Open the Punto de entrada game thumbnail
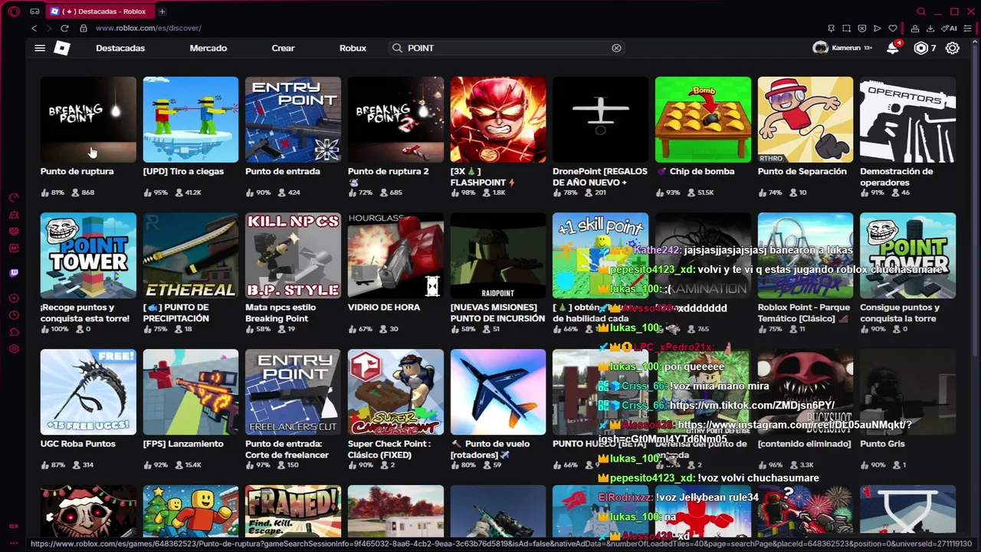Screen dimensions: 981x552 click(293, 120)
